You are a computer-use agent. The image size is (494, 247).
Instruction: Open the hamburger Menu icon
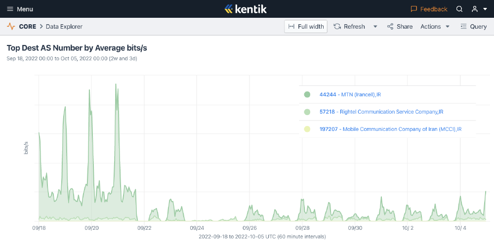10,9
